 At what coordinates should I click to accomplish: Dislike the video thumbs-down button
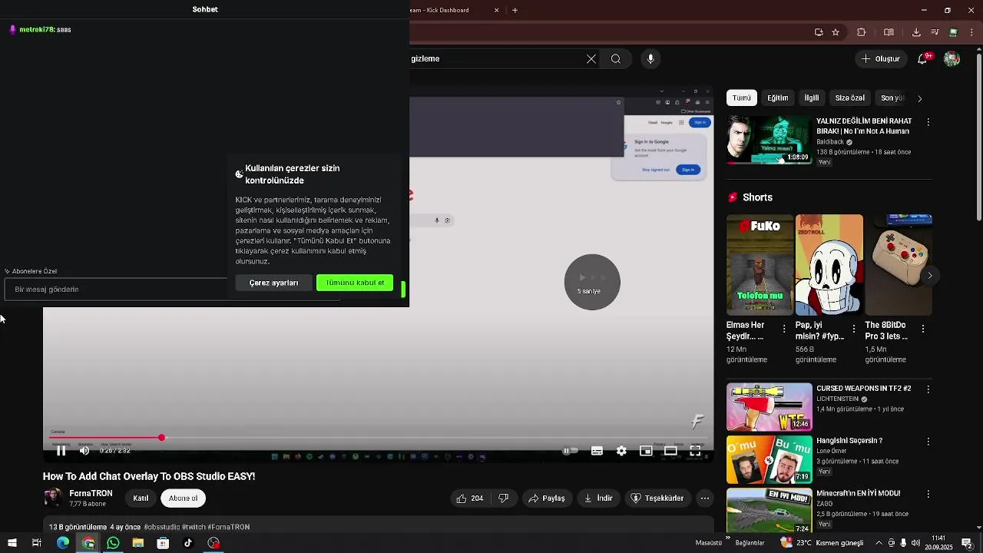click(504, 498)
